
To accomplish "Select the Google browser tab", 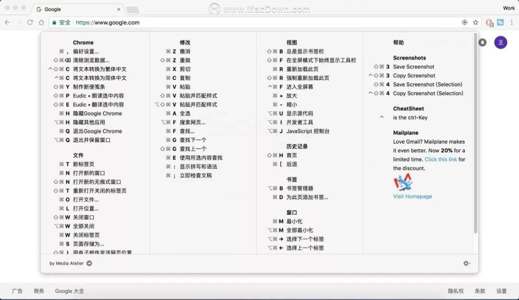I will 78,9.
